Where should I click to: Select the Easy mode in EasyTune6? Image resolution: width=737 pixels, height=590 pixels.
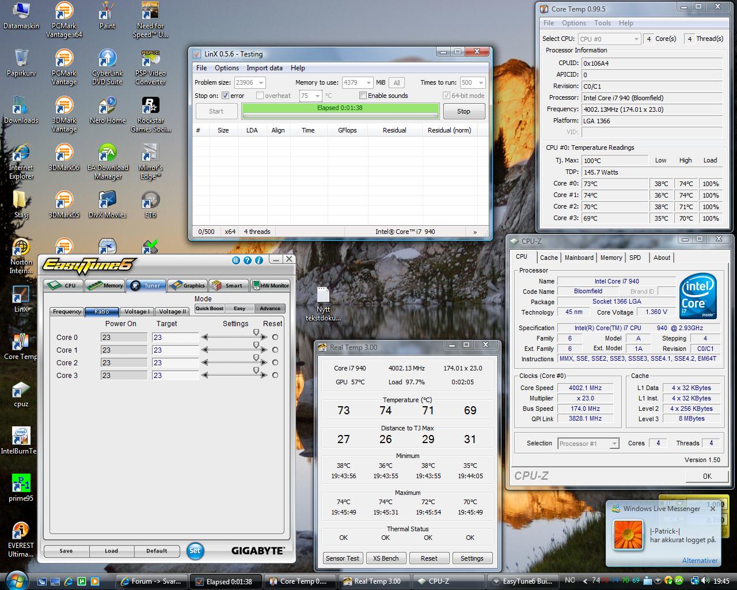tap(240, 308)
